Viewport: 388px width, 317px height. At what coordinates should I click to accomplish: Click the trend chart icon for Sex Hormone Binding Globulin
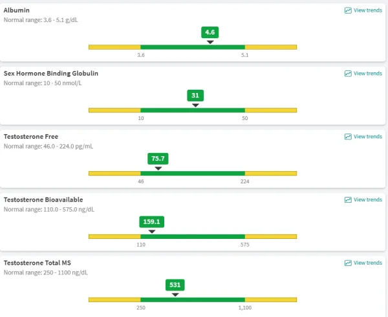pyautogui.click(x=348, y=74)
